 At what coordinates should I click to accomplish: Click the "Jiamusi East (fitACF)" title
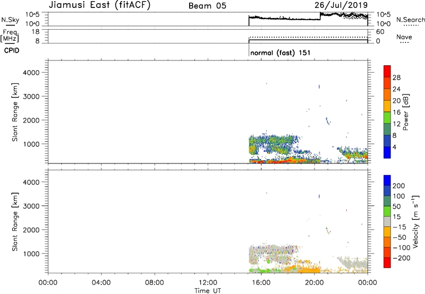99,5
